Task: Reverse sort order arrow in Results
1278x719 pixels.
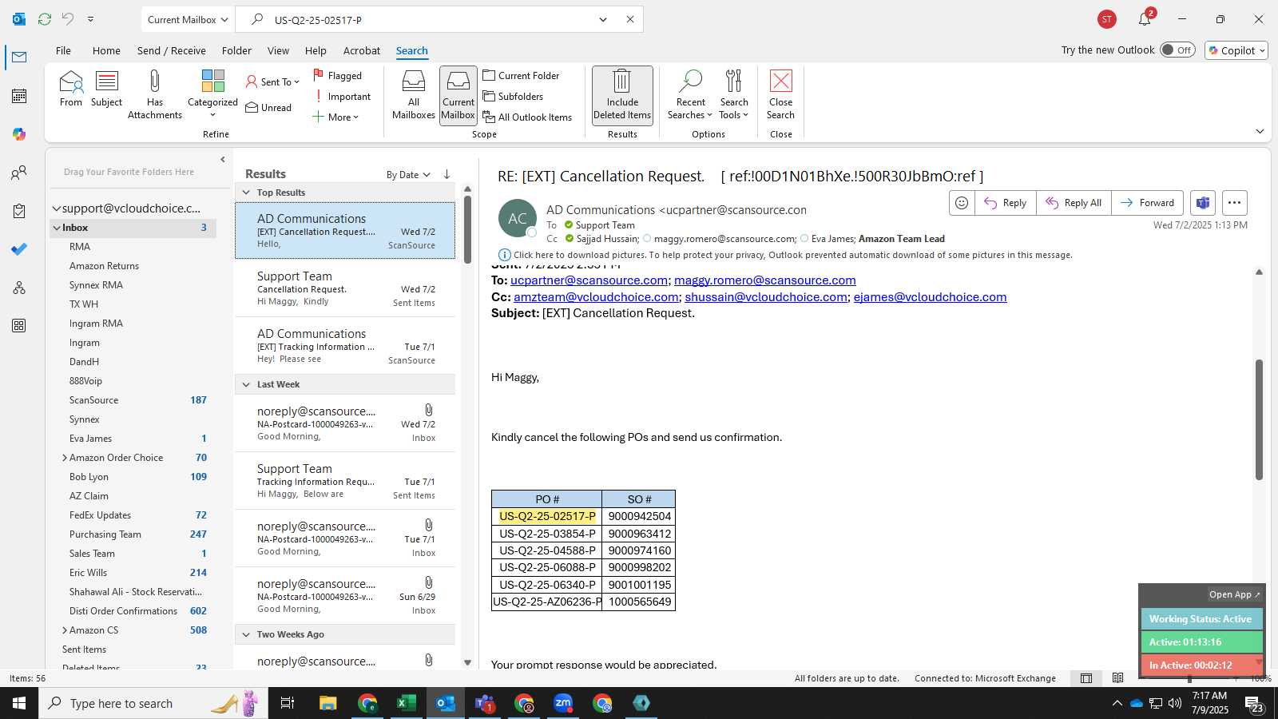Action: coord(447,174)
